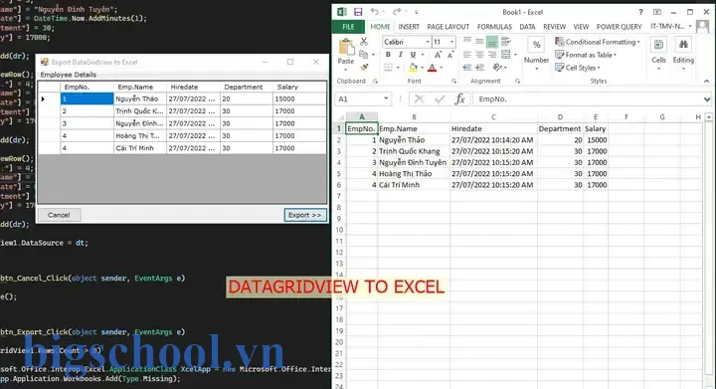Click the Excel column C header
The height and width of the screenshot is (389, 716).
493,116
